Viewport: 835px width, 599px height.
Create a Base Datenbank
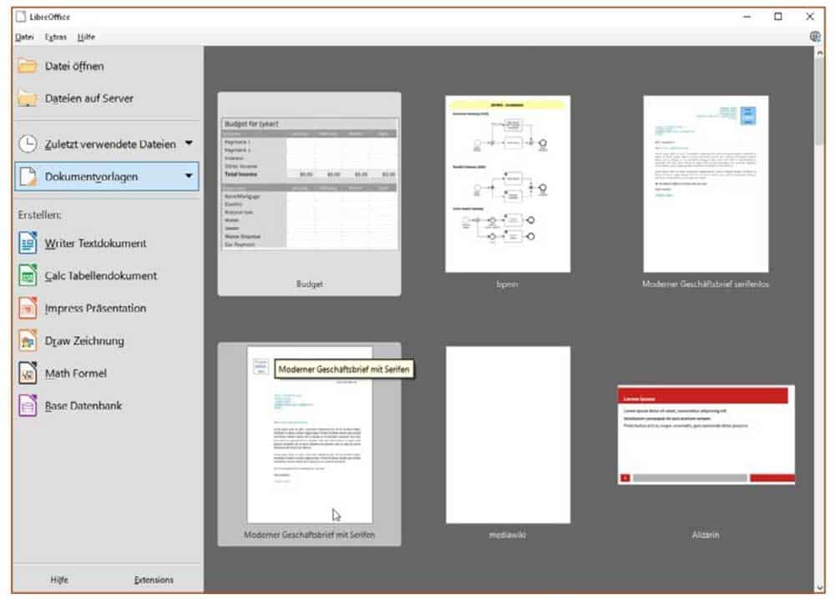point(107,405)
